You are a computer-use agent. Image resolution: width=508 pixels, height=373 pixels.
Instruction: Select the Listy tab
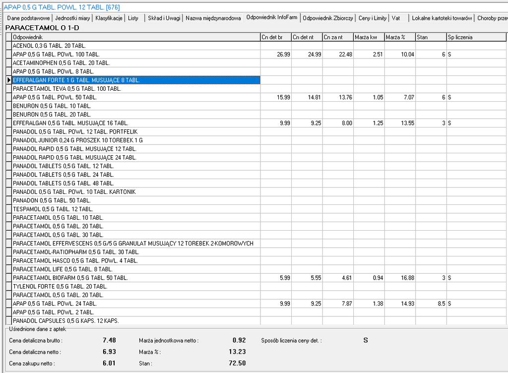click(x=133, y=18)
